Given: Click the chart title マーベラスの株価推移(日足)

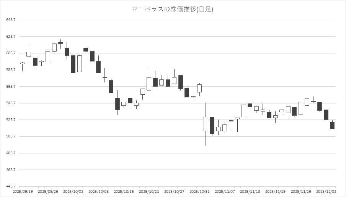Looking at the screenshot, I should point(173,9).
